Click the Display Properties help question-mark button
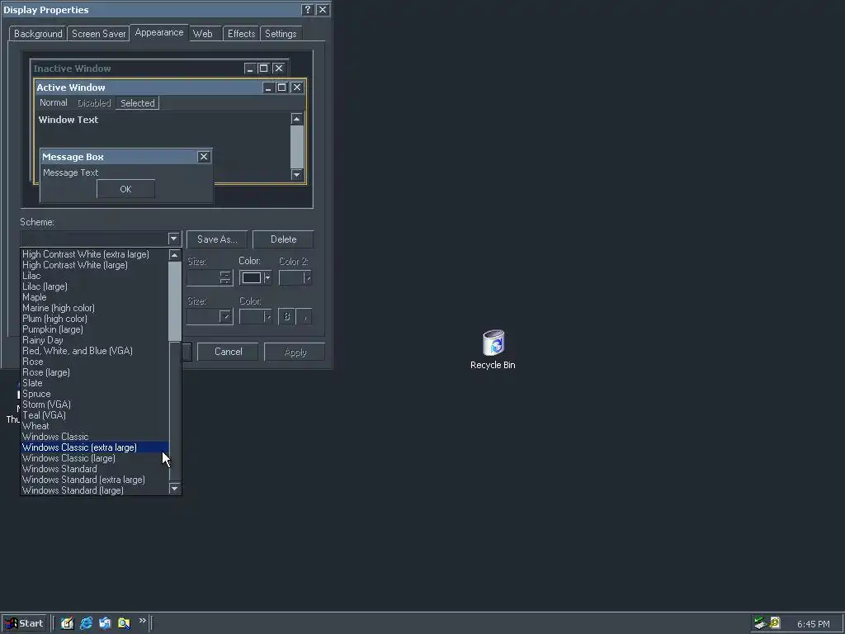 (x=307, y=10)
